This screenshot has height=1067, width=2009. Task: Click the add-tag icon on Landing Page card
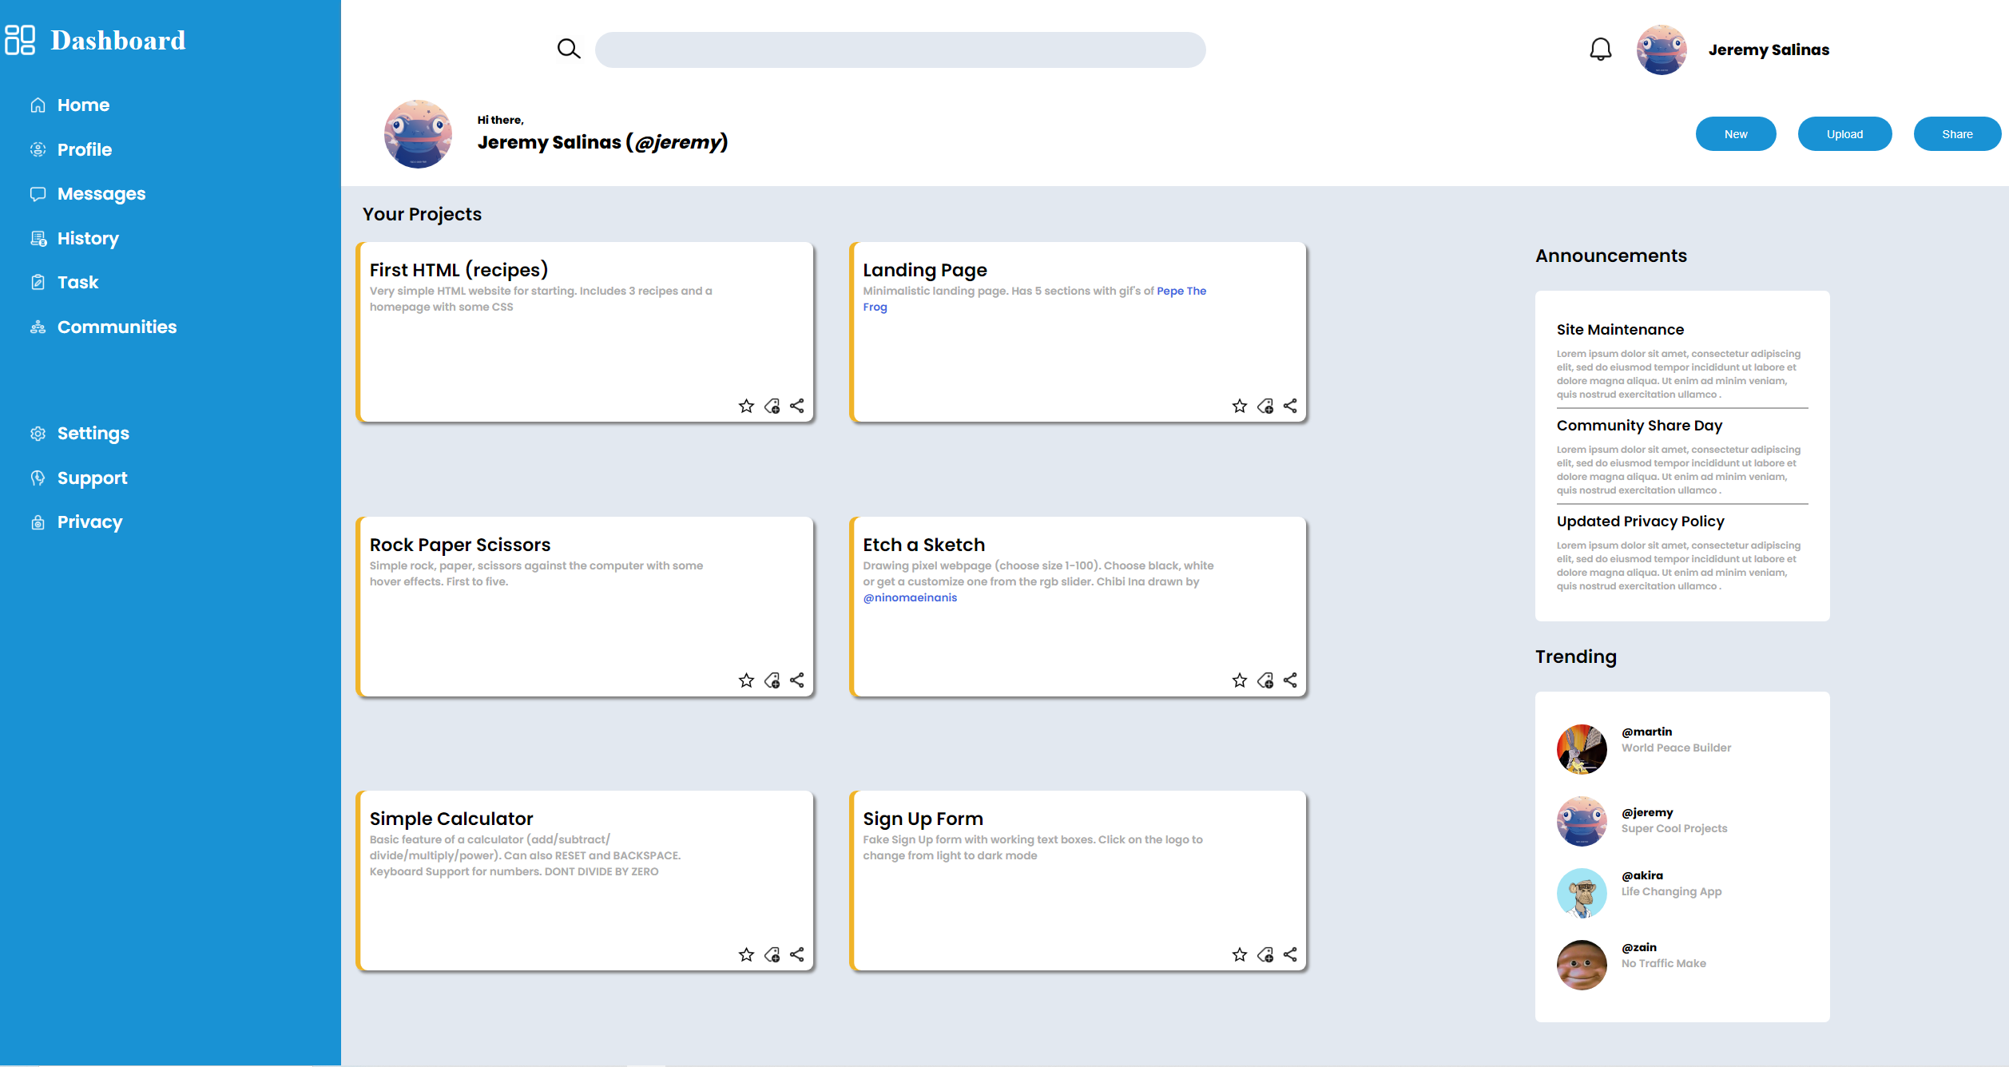point(1265,406)
